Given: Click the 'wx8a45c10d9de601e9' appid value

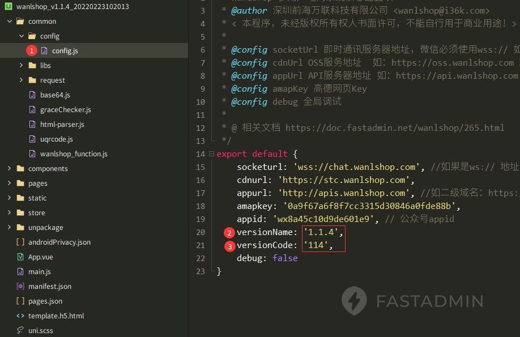Looking at the screenshot, I should [323, 219].
